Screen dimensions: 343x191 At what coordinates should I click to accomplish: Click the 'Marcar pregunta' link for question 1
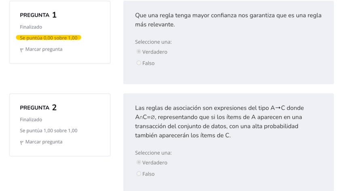[x=44, y=49]
